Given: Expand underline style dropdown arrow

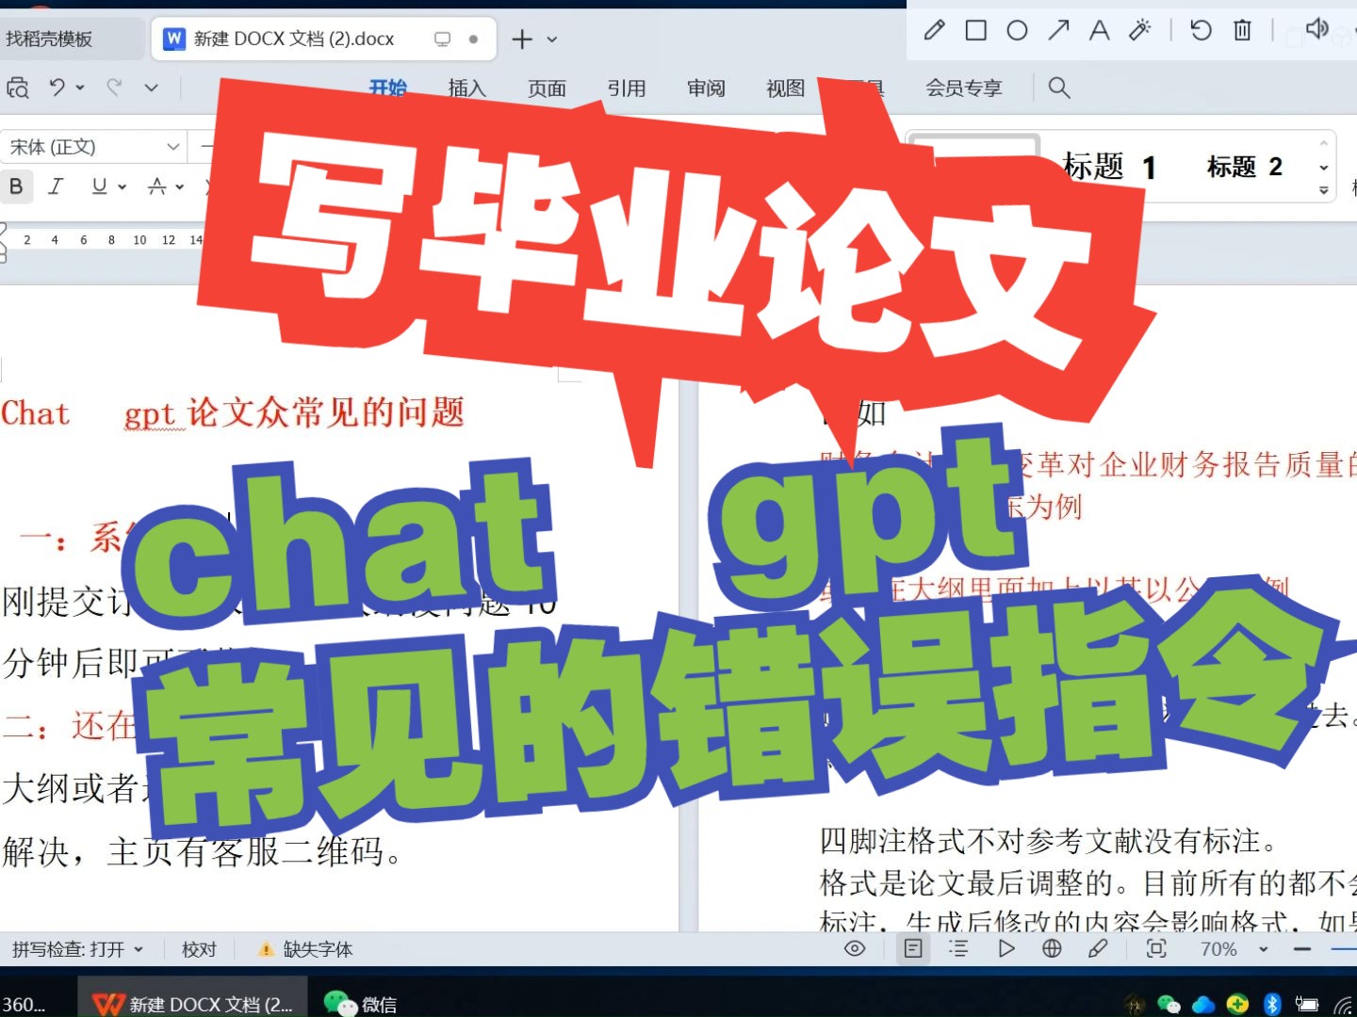Looking at the screenshot, I should click(x=122, y=186).
